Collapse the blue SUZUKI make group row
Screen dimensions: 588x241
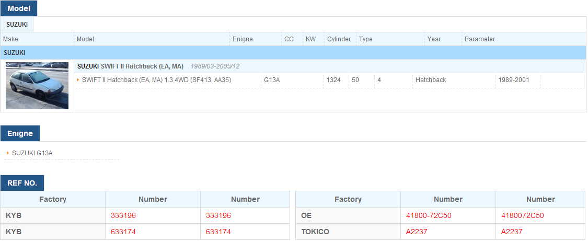(x=293, y=53)
